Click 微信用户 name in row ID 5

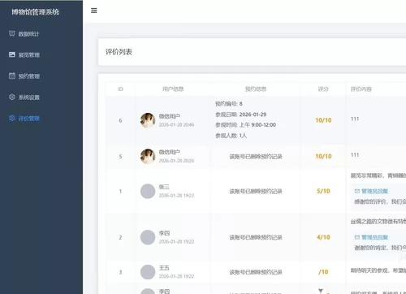pos(170,152)
